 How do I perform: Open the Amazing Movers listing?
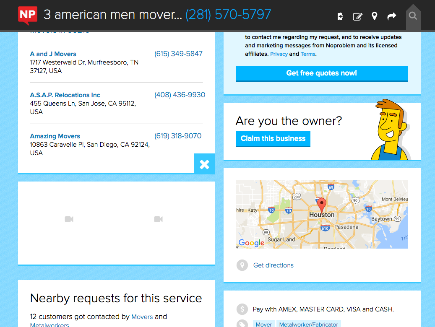[55, 136]
